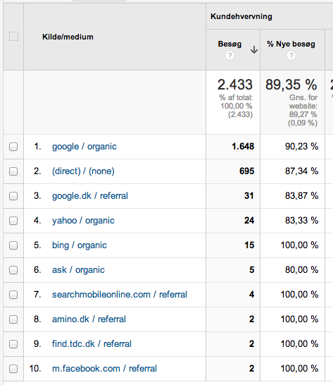Select the Kundehvervning group header
Image resolution: width=333 pixels, height=385 pixels.
pos(241,16)
